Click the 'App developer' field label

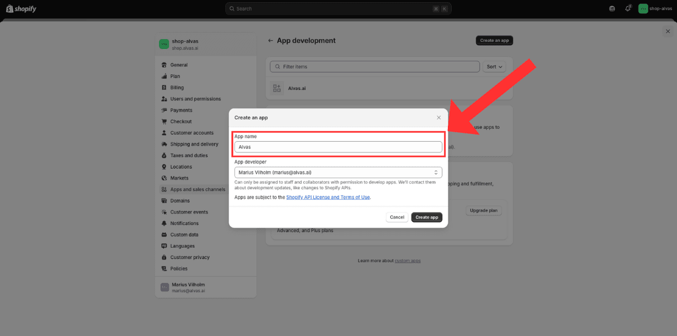click(250, 162)
